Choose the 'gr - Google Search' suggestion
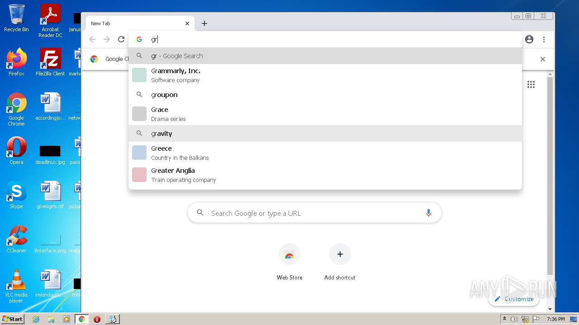The image size is (579, 325). [x=325, y=56]
